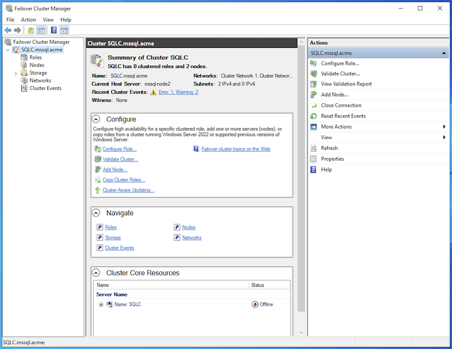Screen dimensions: 452x349
Task: Collapse the SQLC.mssql.acme tree node
Action: click(8, 50)
